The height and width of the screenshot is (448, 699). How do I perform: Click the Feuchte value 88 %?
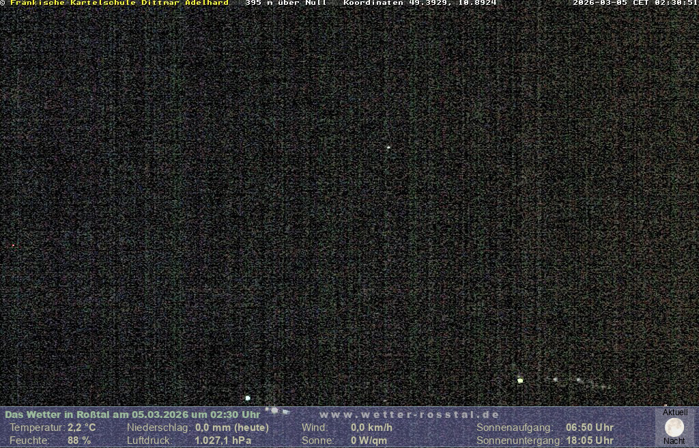point(79,440)
